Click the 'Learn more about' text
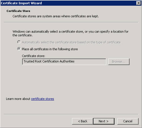This screenshot has height=128, width=142. click(x=18, y=99)
